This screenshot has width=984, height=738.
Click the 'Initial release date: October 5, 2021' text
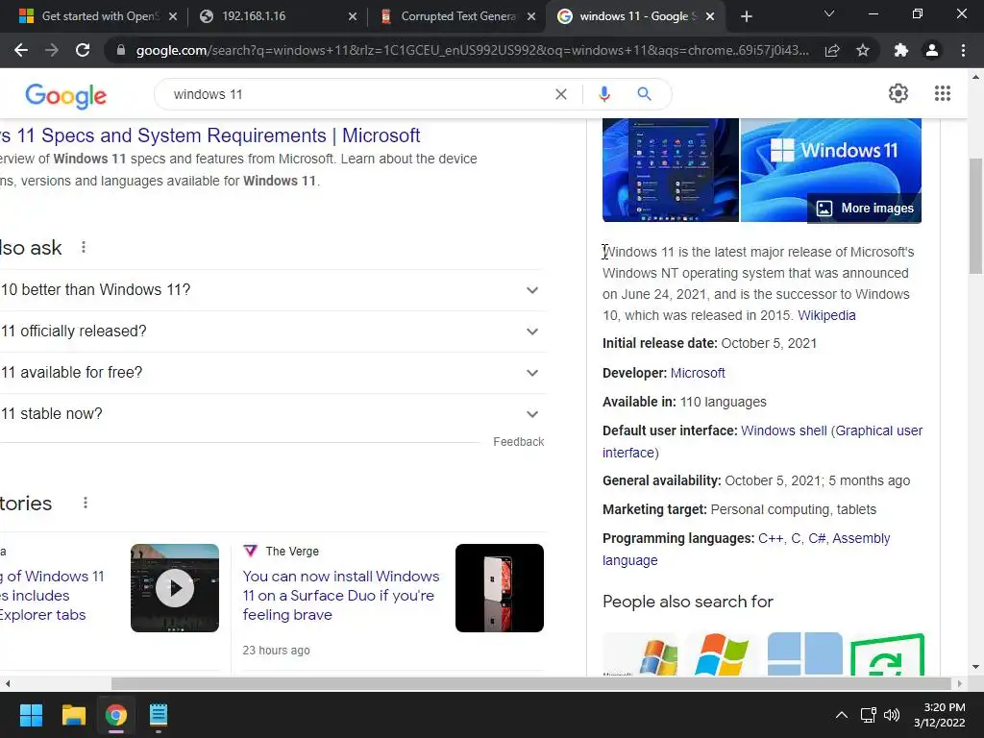709,343
